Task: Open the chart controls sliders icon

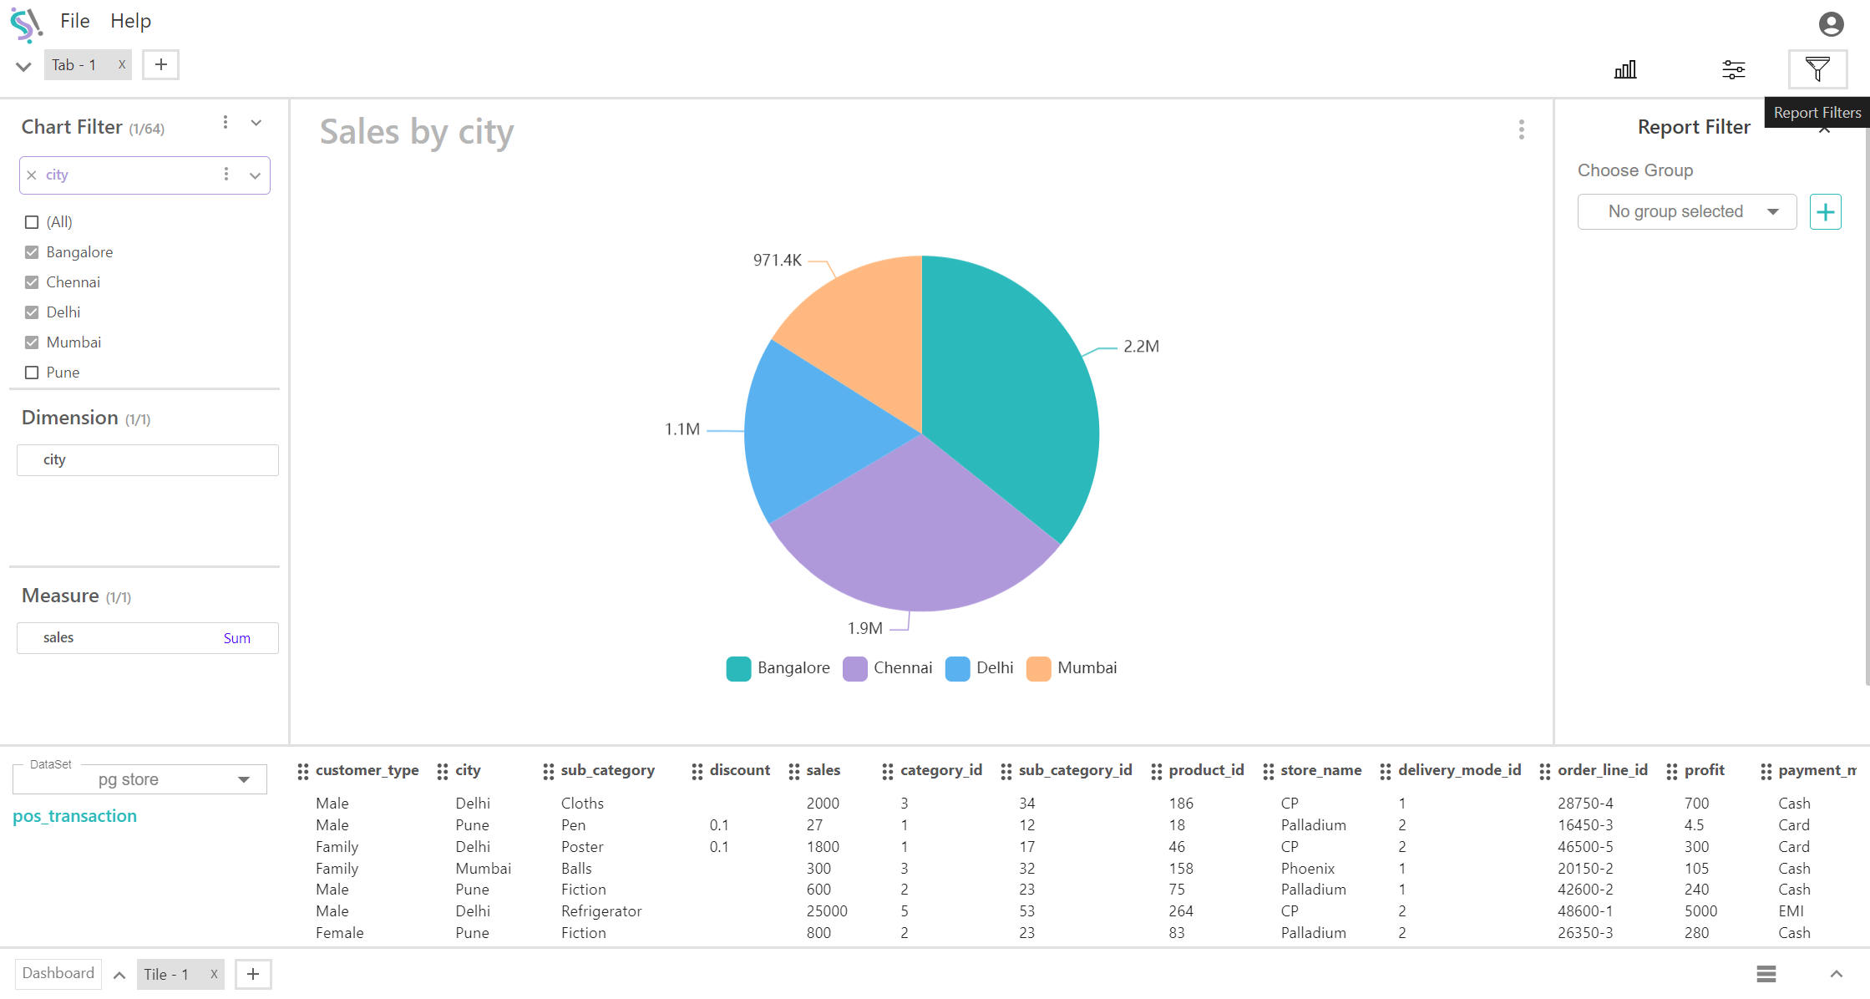Action: tap(1733, 69)
